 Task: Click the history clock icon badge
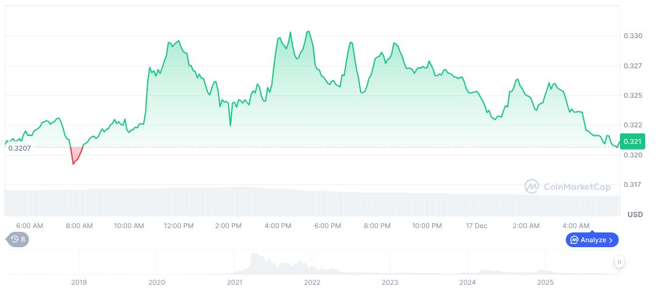(17, 239)
